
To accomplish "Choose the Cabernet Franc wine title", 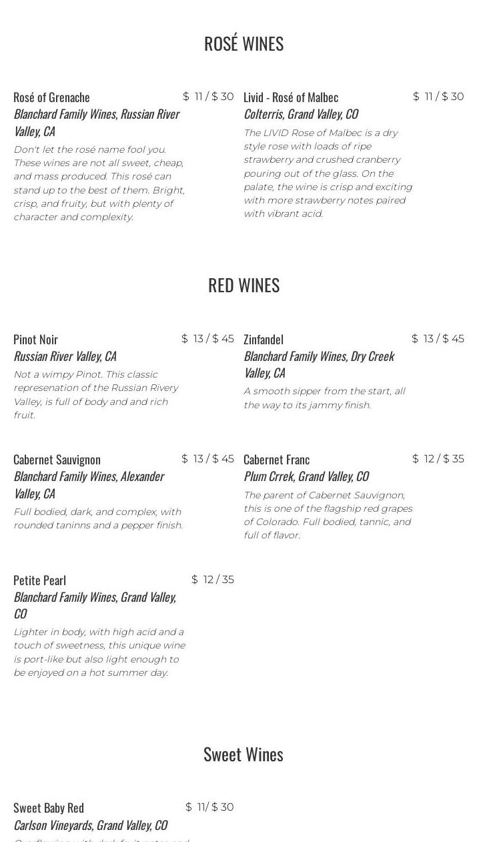I will coord(276,460).
